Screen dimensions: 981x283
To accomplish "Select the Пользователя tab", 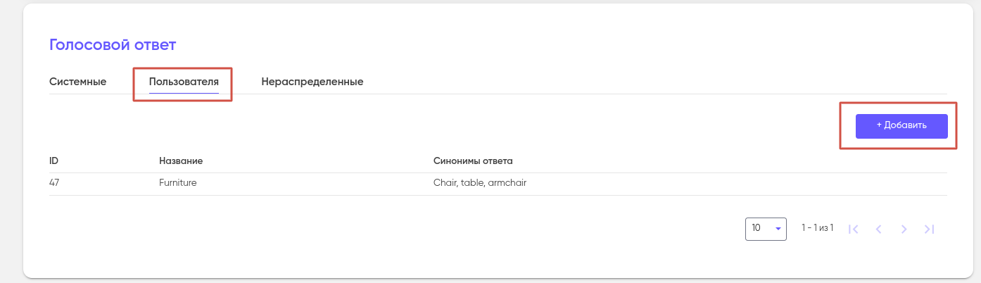I will point(184,82).
